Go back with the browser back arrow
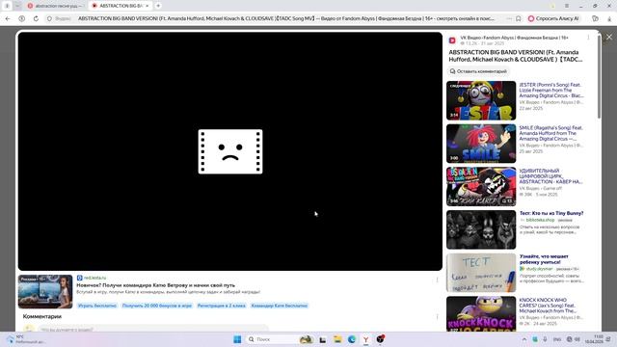The width and height of the screenshot is (617, 347). pos(8,18)
